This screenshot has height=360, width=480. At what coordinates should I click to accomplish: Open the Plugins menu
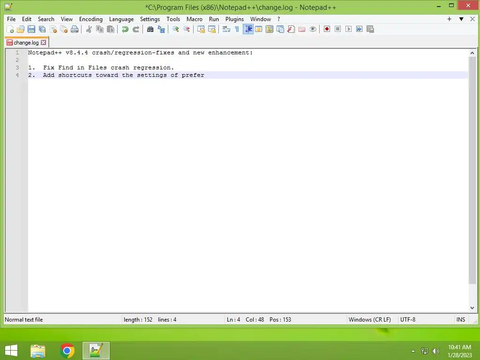234,19
